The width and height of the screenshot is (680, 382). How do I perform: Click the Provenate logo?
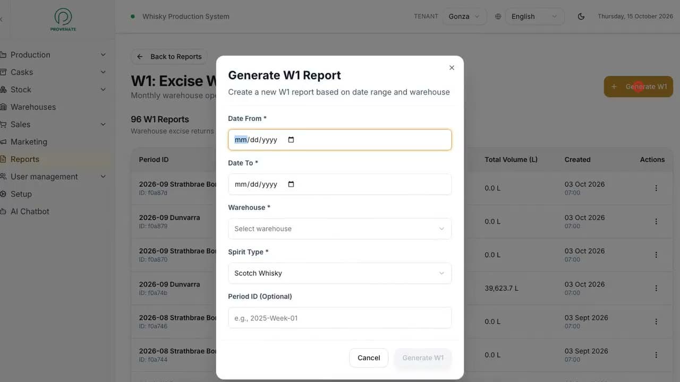pyautogui.click(x=63, y=19)
